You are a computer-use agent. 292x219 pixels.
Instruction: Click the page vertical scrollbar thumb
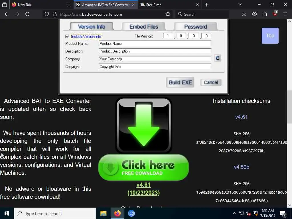click(290, 107)
